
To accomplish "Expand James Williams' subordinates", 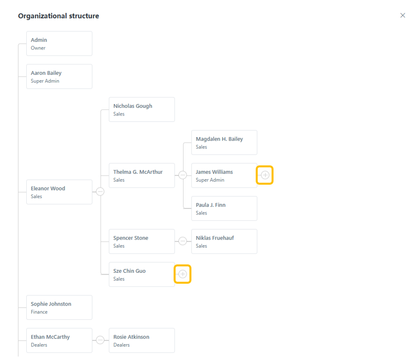I will (x=265, y=175).
